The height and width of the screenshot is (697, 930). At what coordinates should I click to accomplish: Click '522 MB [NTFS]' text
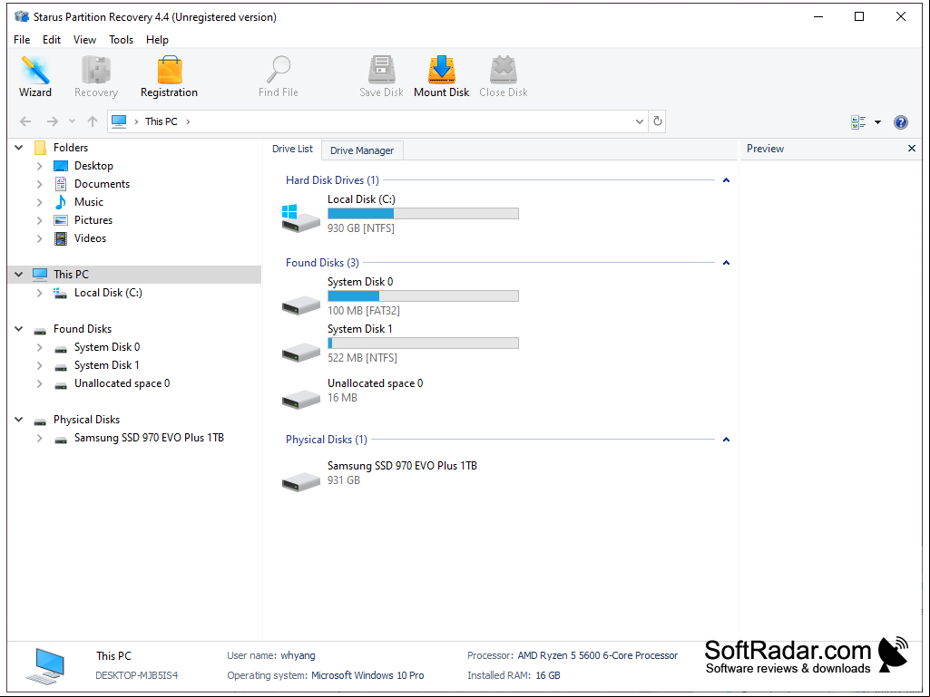coord(362,358)
